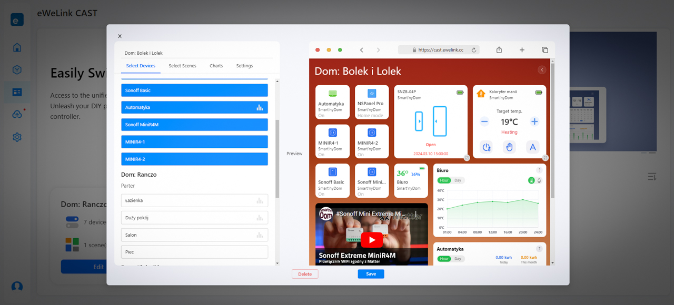Show humidity on the Biuro chart
The height and width of the screenshot is (305, 674).
tap(539, 180)
